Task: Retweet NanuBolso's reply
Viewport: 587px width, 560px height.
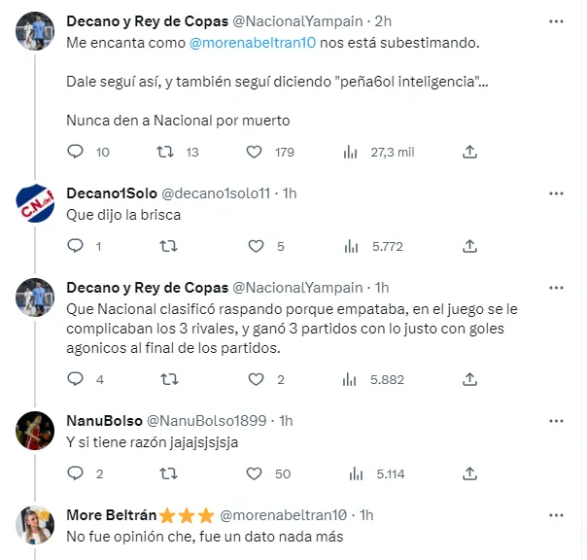Action: click(167, 473)
